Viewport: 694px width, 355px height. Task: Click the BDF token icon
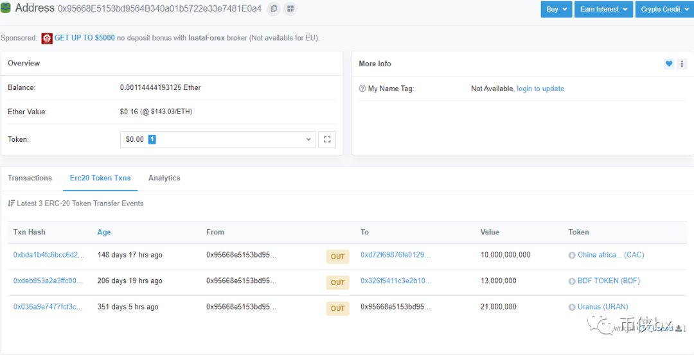point(572,281)
